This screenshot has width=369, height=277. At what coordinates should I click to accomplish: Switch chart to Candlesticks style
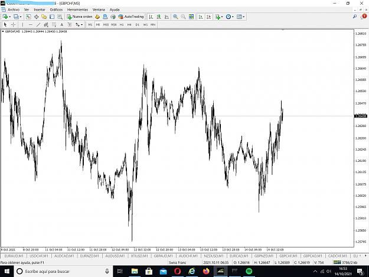click(159, 17)
